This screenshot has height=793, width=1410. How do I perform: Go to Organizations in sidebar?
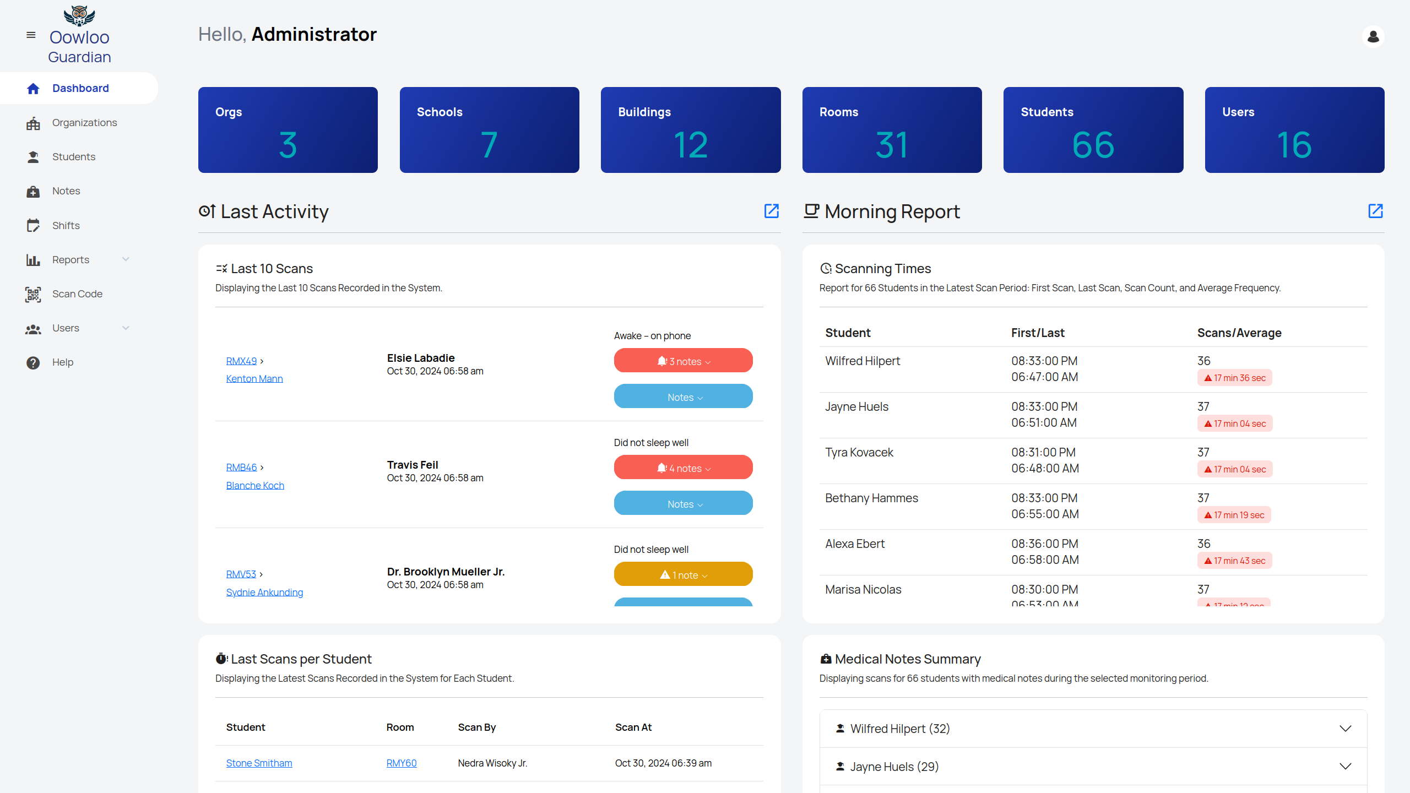pos(84,123)
